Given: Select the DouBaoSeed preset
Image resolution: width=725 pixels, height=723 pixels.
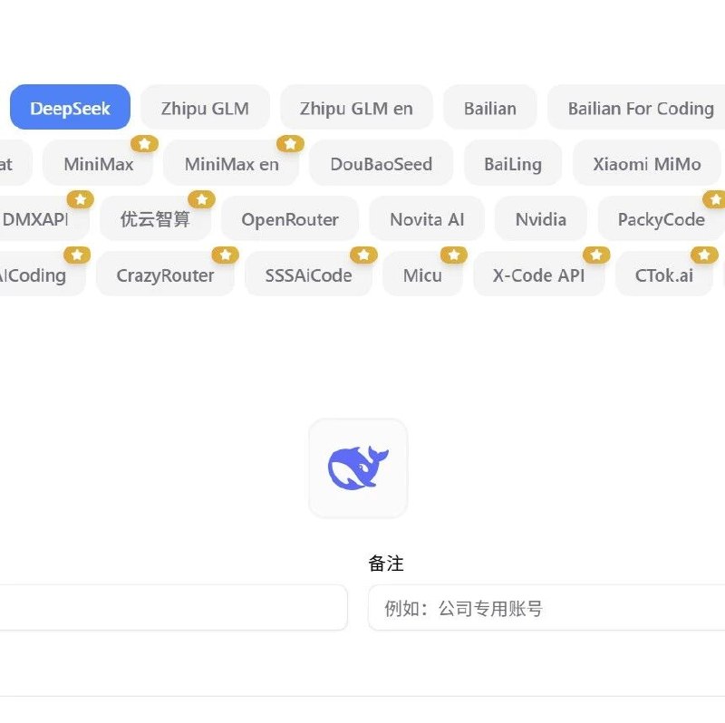Looking at the screenshot, I should (381, 163).
